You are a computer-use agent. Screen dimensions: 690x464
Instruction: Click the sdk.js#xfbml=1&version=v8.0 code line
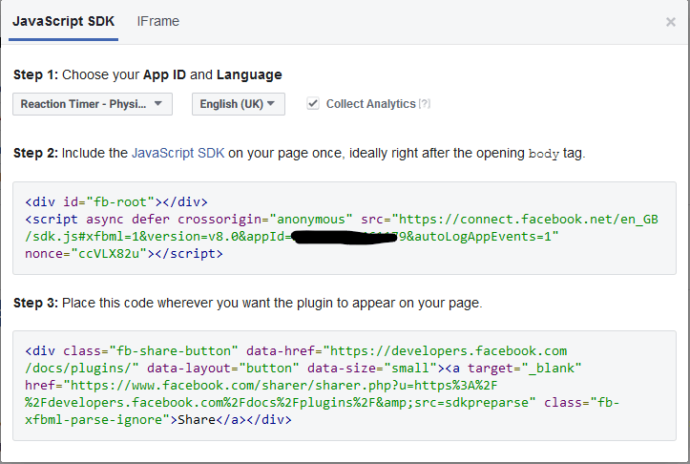pos(292,237)
